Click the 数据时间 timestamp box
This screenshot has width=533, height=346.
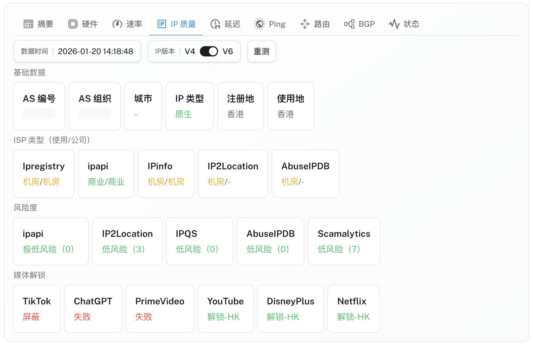coord(77,51)
